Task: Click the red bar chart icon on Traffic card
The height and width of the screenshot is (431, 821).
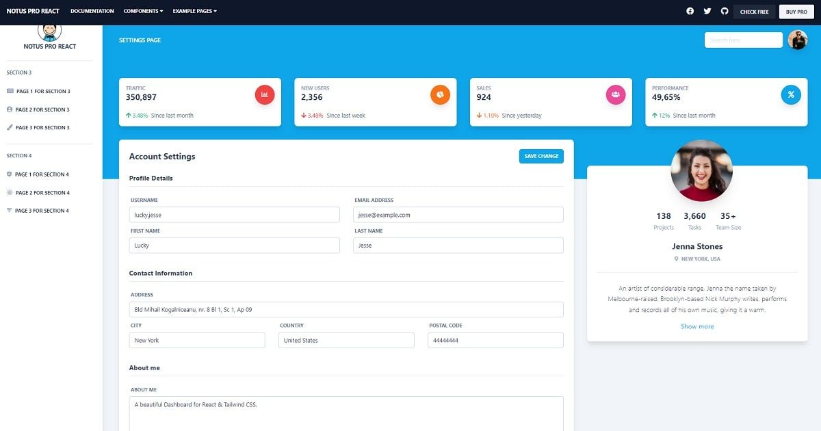Action: tap(265, 94)
